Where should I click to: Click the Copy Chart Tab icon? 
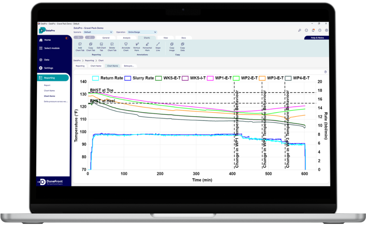(90, 44)
